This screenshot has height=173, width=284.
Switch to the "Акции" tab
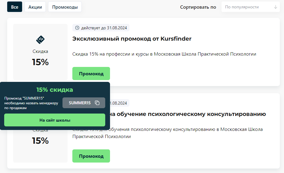coord(35,7)
